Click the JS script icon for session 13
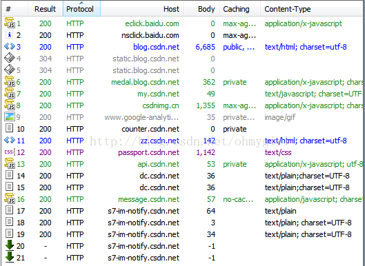 coord(10,164)
